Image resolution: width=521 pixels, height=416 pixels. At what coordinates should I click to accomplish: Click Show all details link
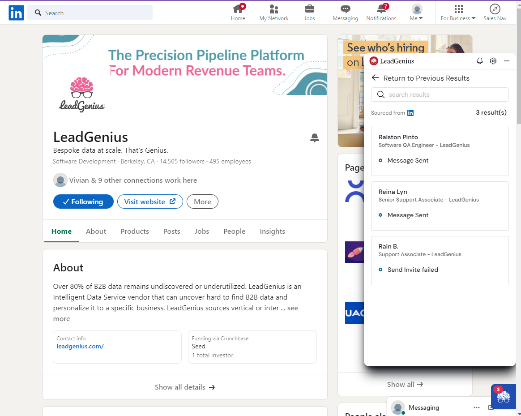(185, 387)
